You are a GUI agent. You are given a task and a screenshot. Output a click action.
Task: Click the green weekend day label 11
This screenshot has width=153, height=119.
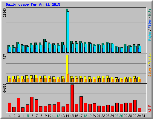click(x=54, y=116)
